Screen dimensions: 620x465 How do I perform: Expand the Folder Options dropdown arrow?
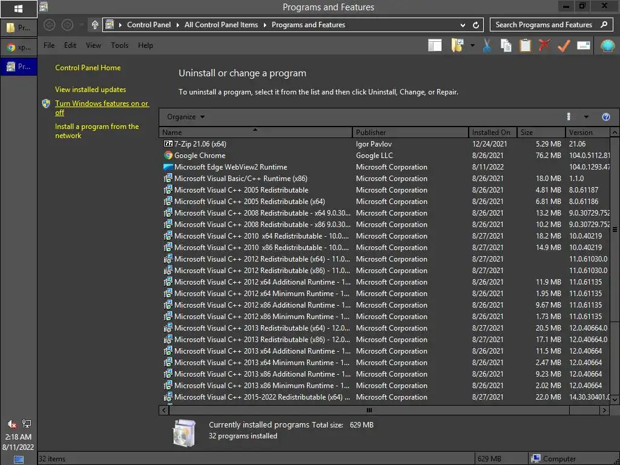[x=472, y=45]
